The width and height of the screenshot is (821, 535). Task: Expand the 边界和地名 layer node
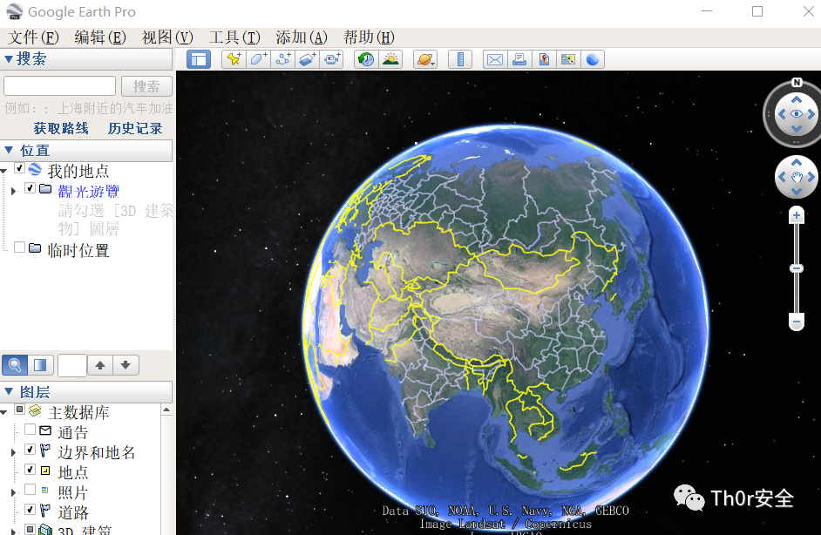coord(14,452)
